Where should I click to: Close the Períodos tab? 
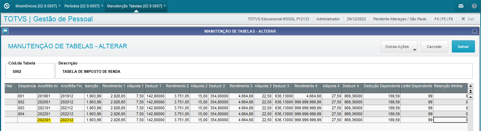pos(102,6)
